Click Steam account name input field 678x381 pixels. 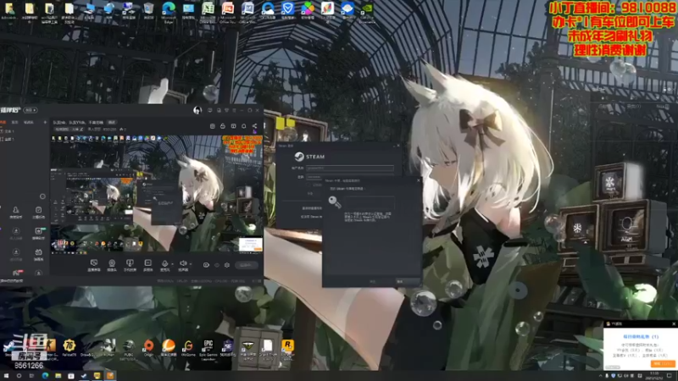pyautogui.click(x=350, y=168)
